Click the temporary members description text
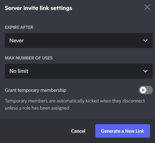155x143 pixels. point(75,105)
